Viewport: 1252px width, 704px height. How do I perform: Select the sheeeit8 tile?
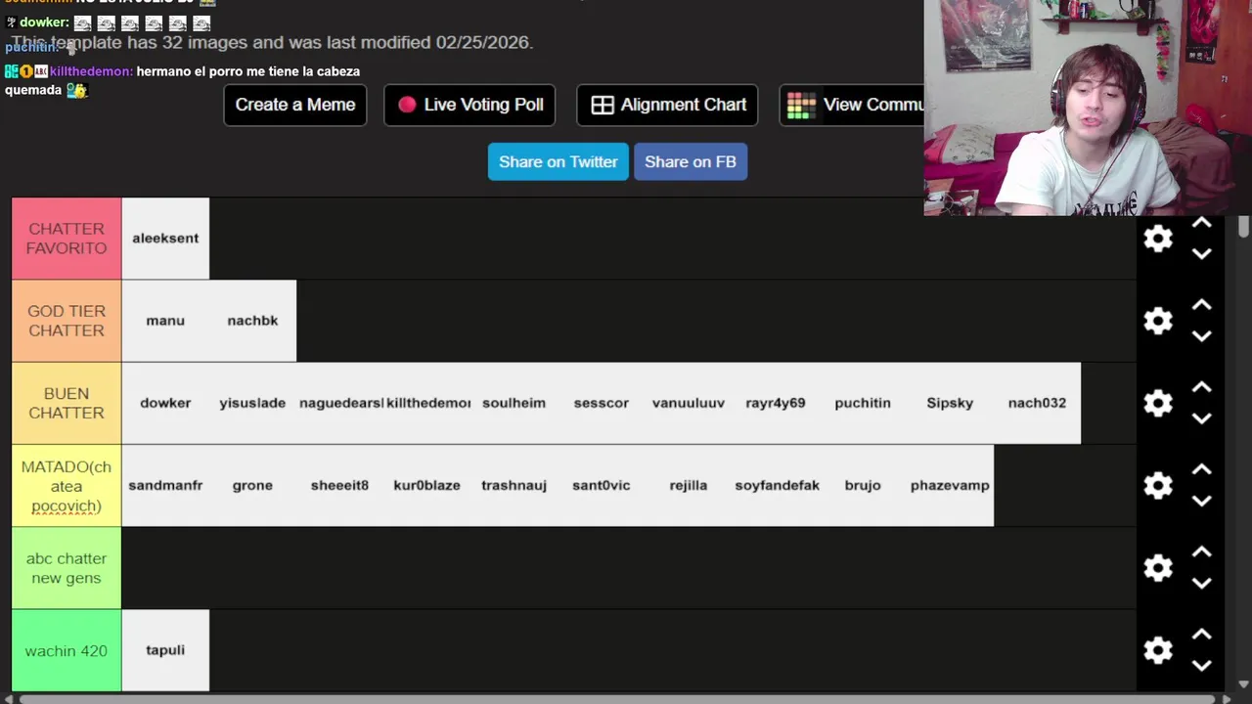(340, 486)
